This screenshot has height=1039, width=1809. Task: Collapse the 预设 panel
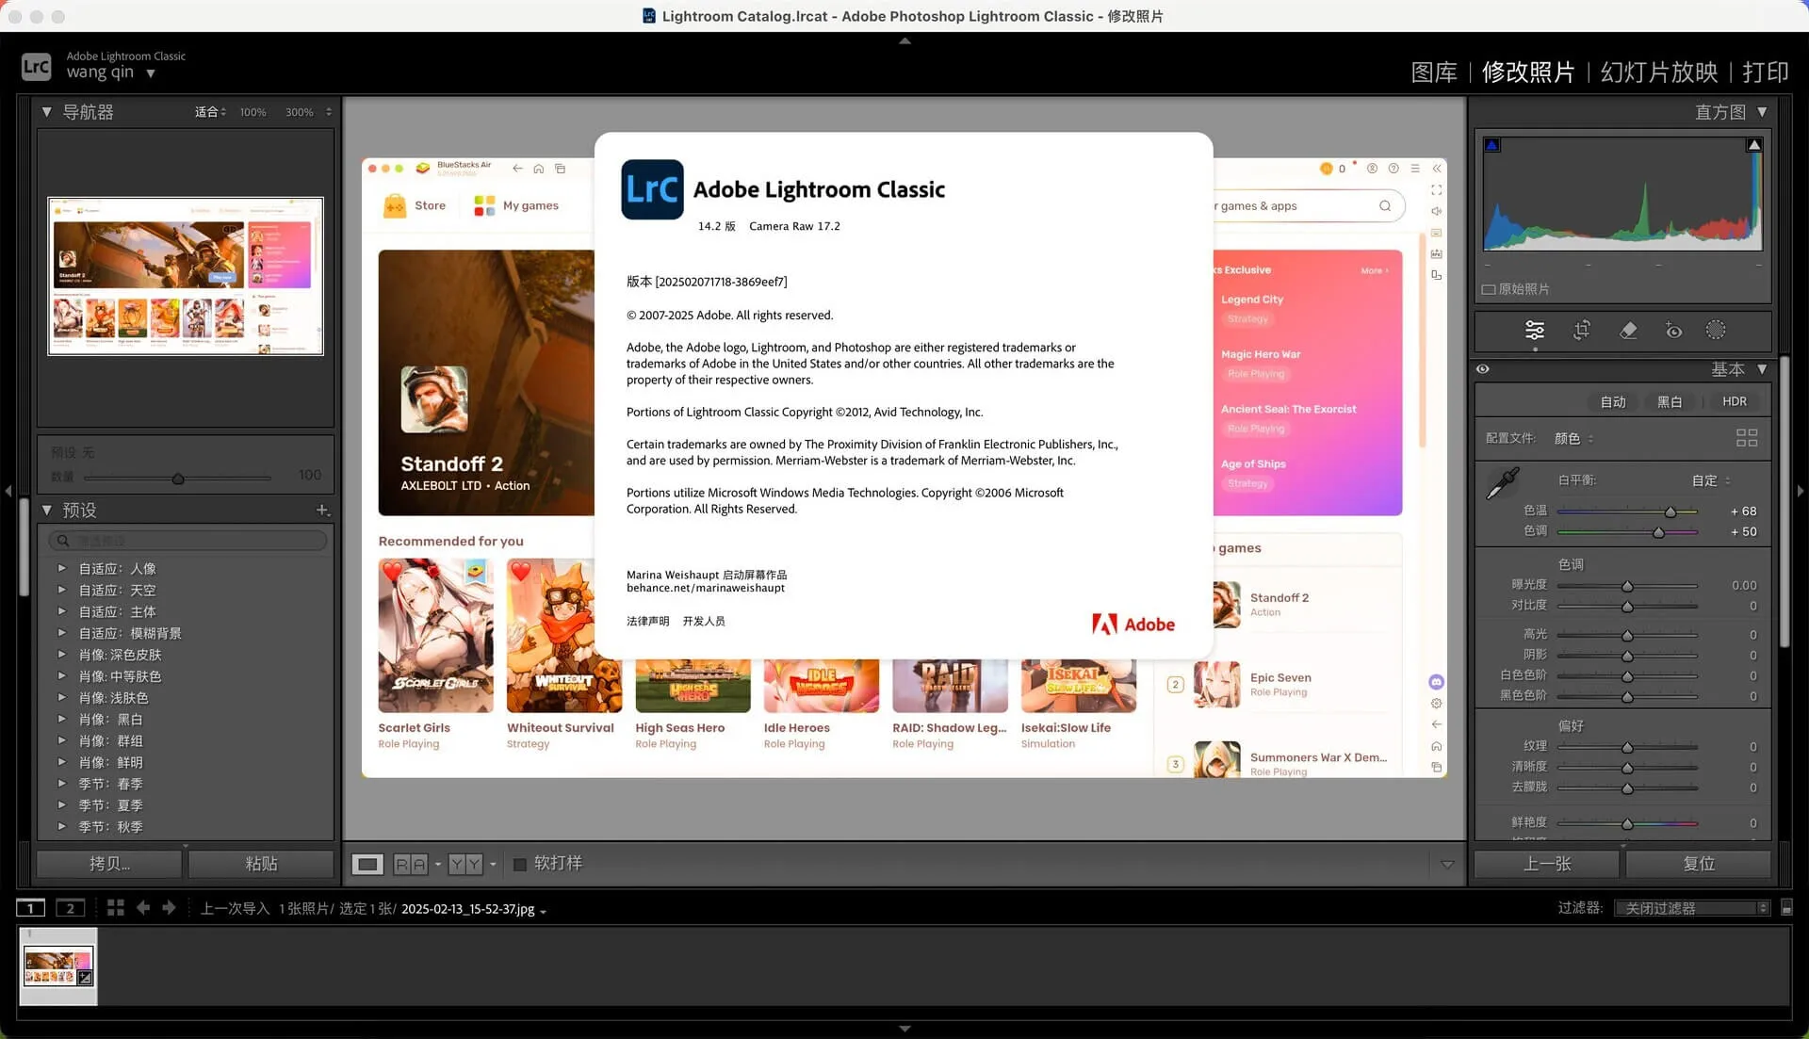[x=46, y=510]
